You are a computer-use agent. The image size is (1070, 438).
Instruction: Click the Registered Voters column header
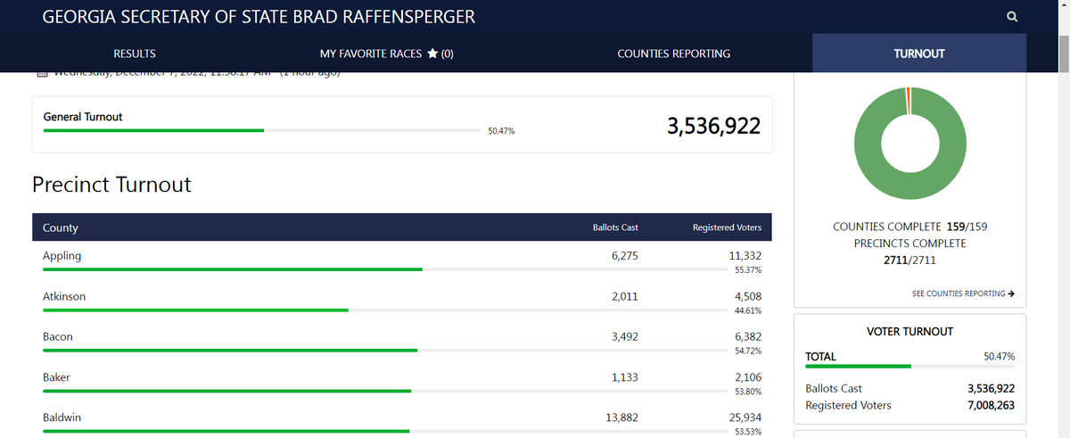[x=727, y=227]
